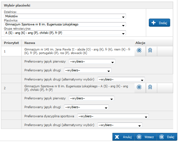Select Preferowany język pierwszy for priority 2
The width and height of the screenshot is (180, 142).
92,98
